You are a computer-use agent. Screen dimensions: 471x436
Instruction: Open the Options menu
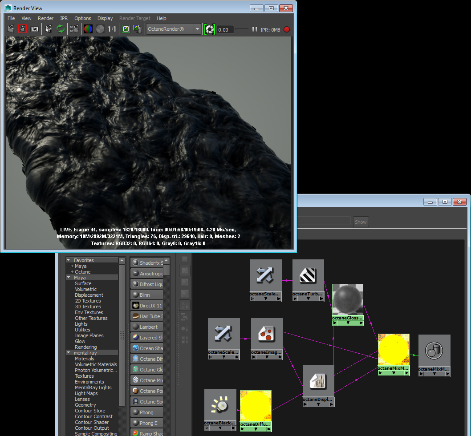(82, 18)
